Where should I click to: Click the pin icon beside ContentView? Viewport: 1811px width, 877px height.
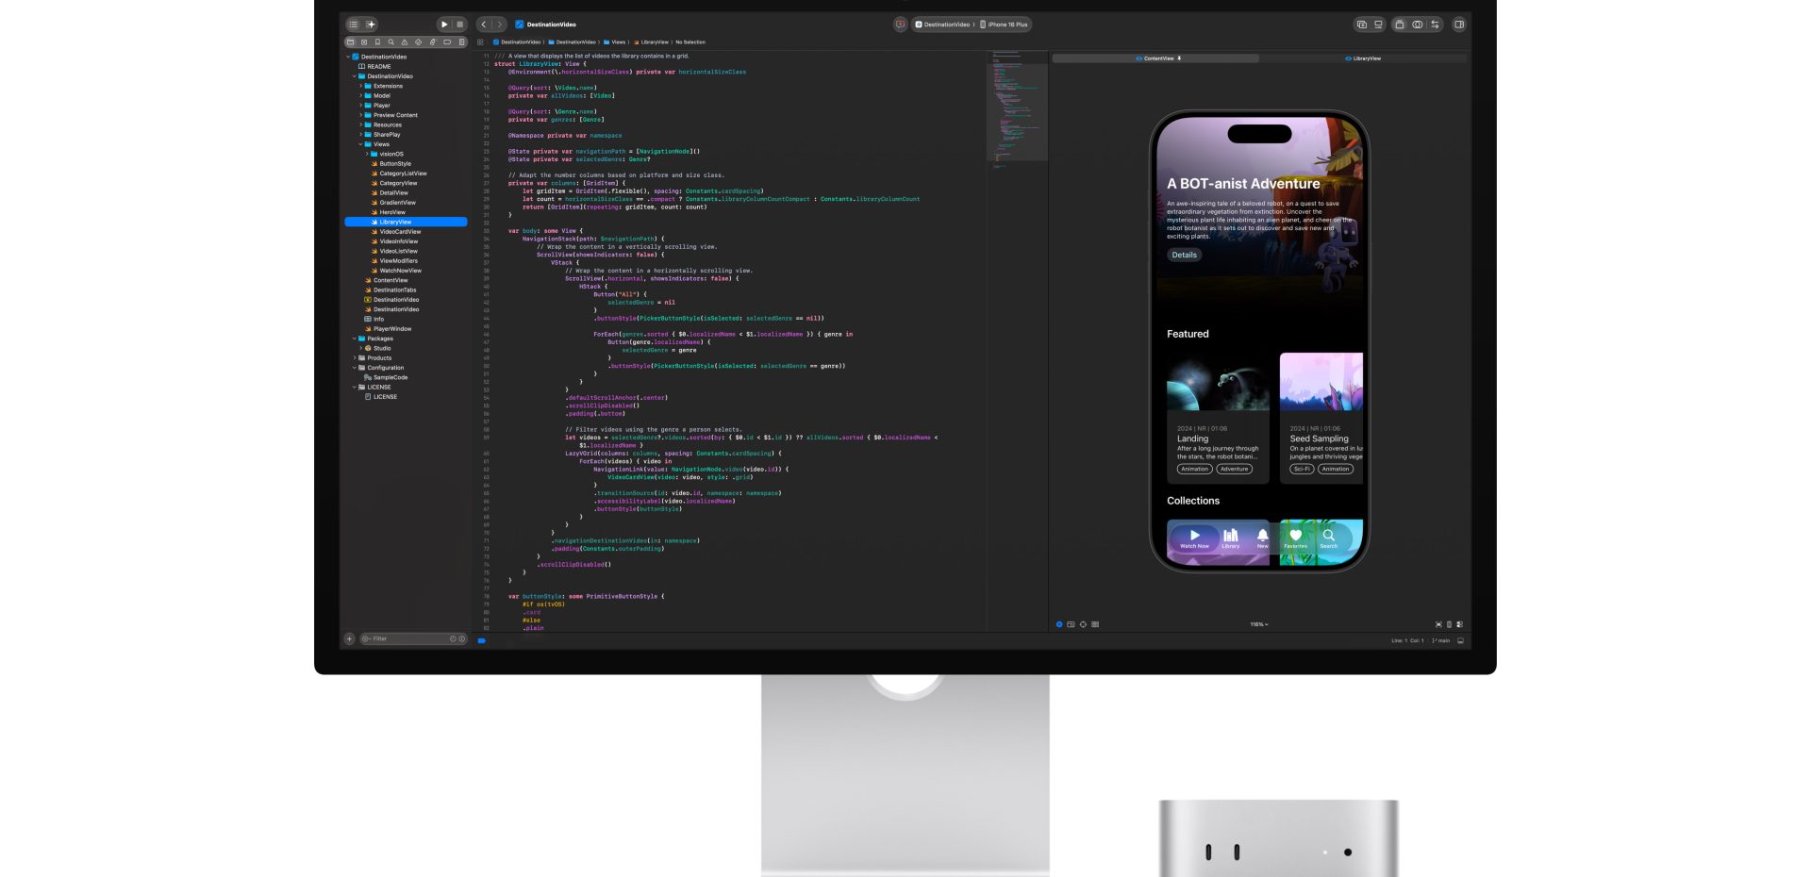tap(1179, 58)
